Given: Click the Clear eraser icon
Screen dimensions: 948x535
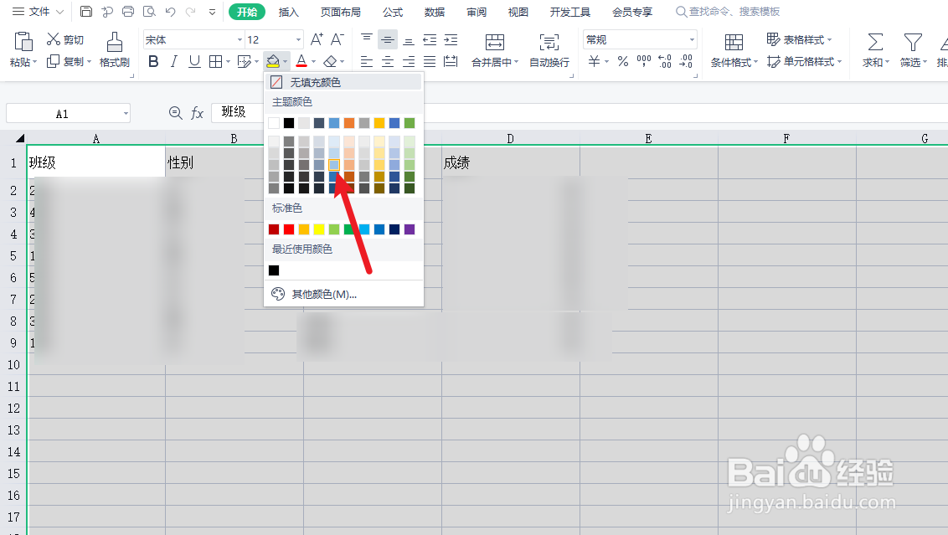Looking at the screenshot, I should 330,61.
